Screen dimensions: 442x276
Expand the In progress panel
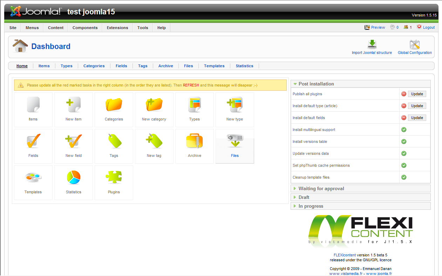[361, 206]
